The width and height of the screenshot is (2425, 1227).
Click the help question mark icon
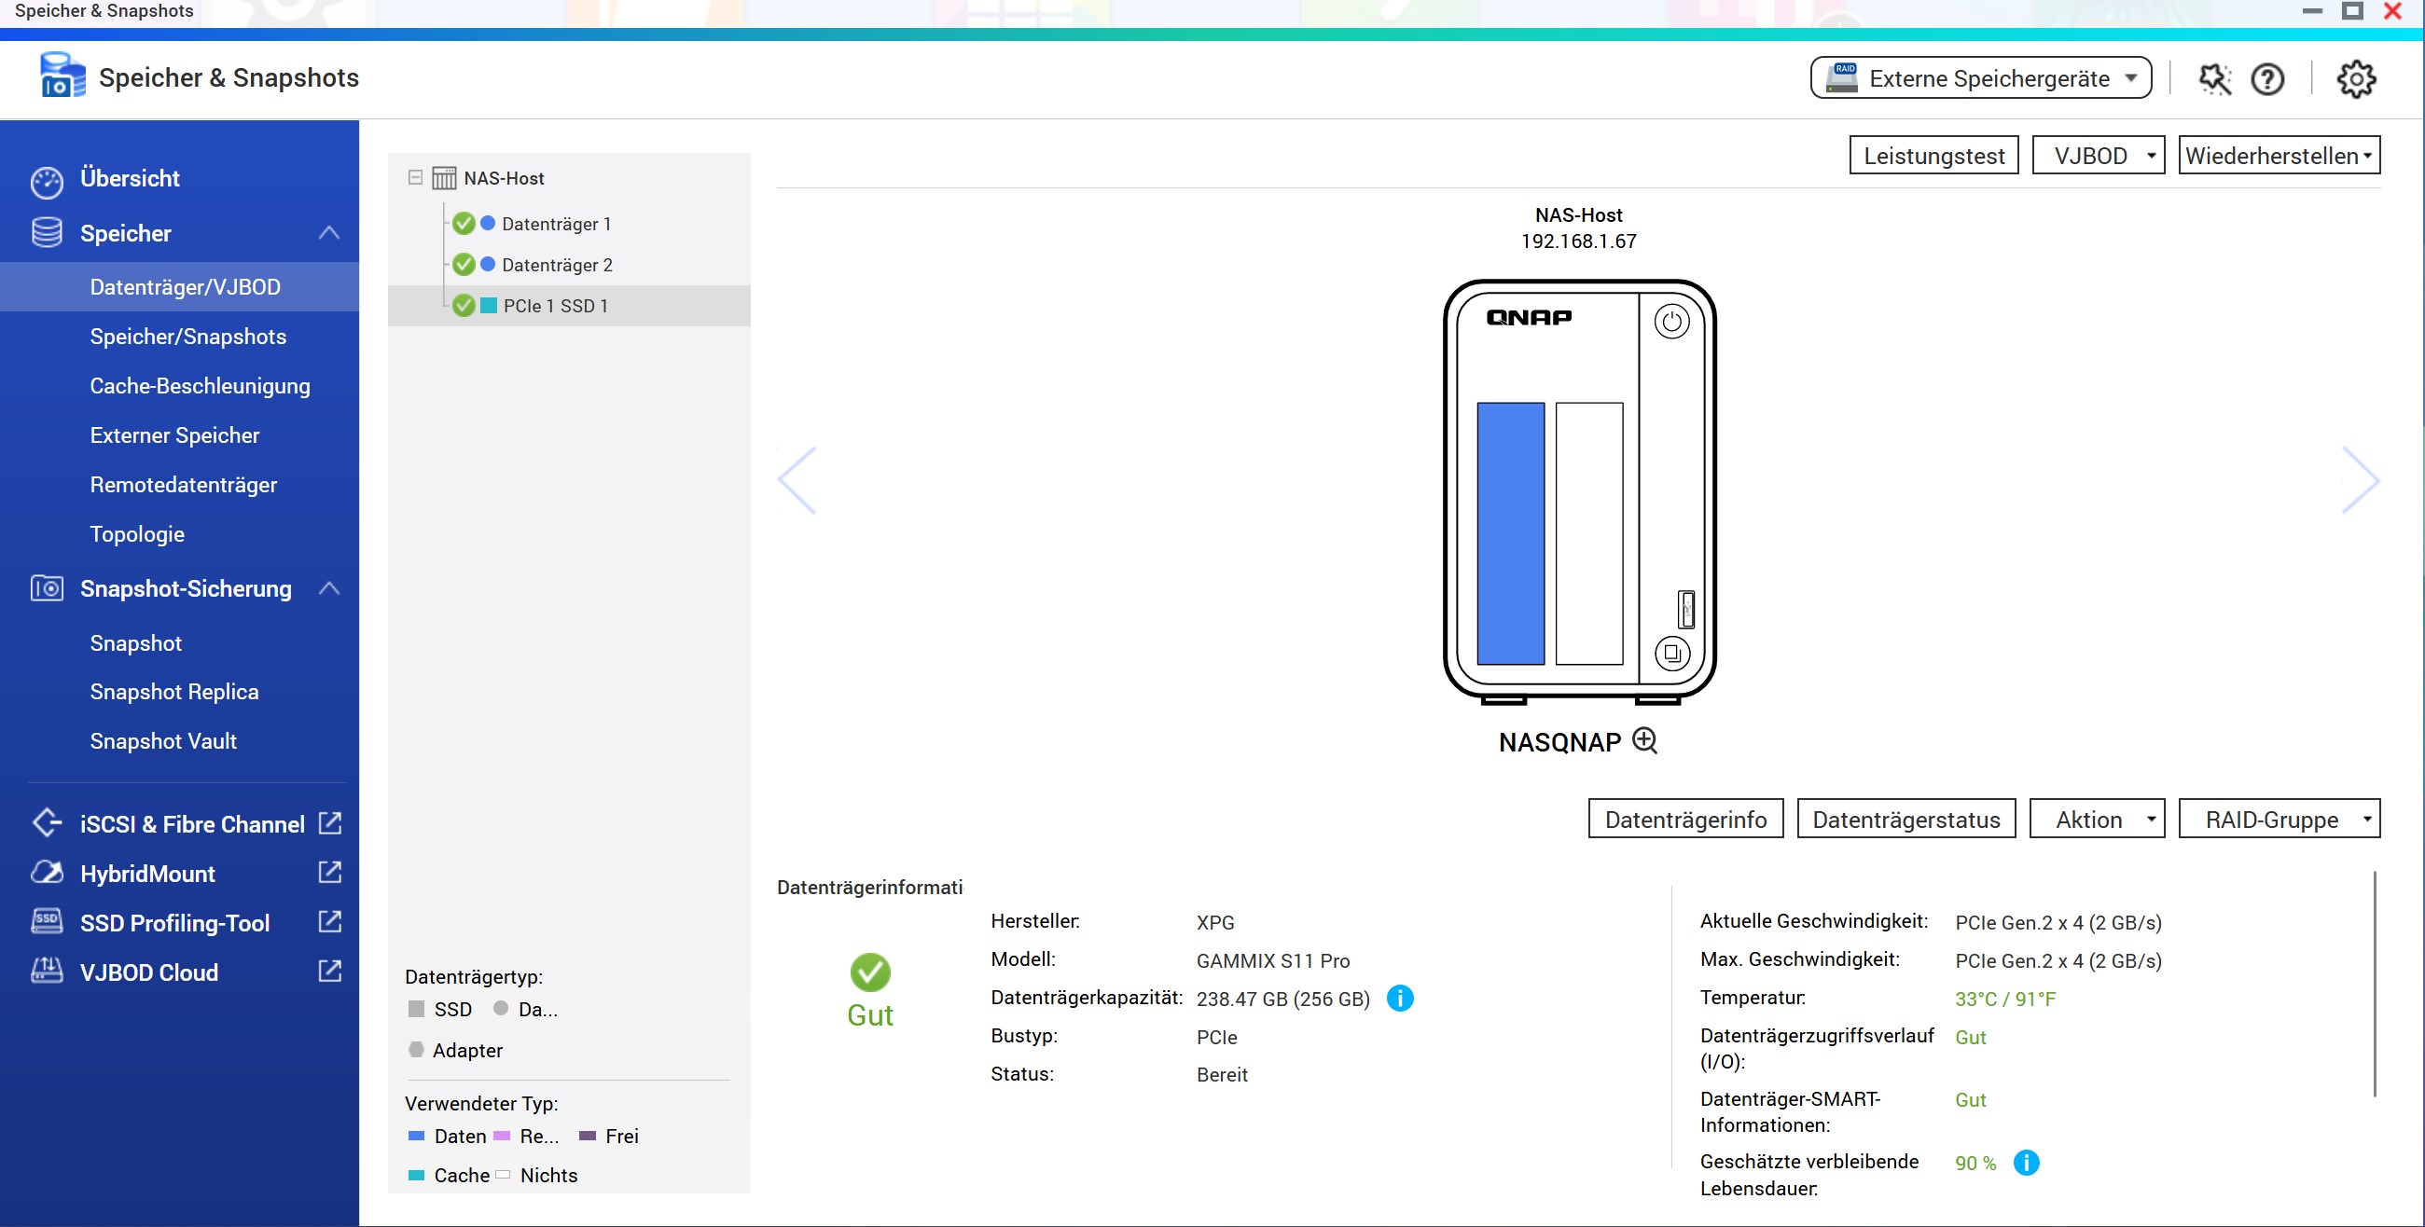[2268, 76]
